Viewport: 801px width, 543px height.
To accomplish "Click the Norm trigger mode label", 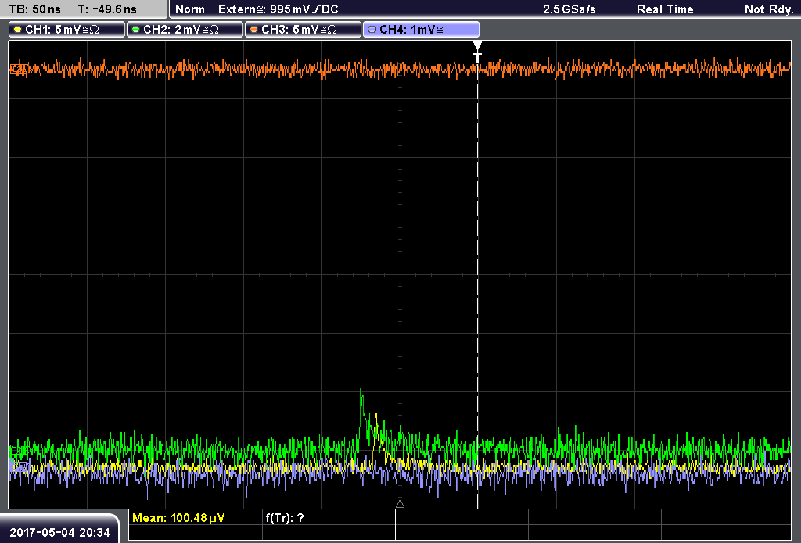I will (x=190, y=9).
